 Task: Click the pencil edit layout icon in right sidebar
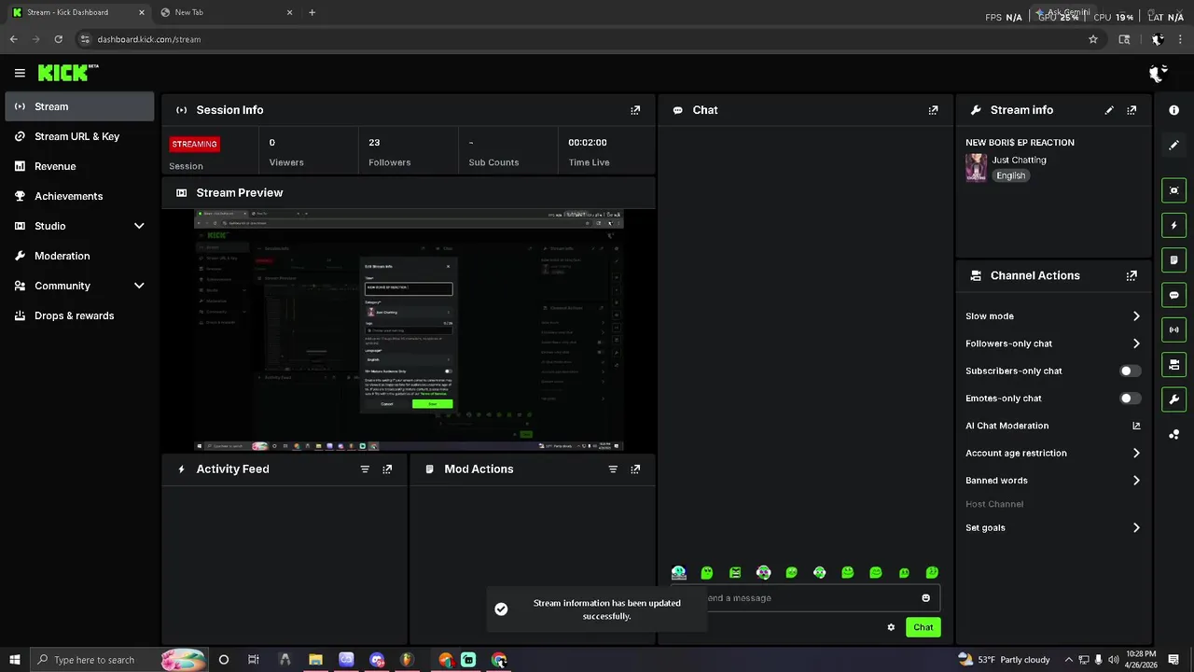pyautogui.click(x=1173, y=145)
